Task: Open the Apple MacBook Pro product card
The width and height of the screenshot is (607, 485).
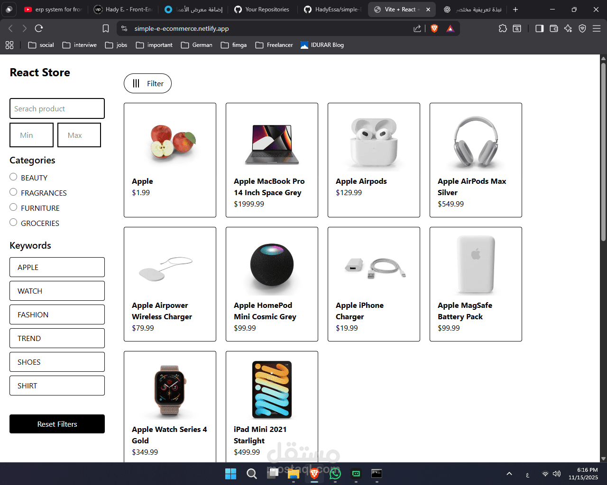Action: click(x=272, y=160)
